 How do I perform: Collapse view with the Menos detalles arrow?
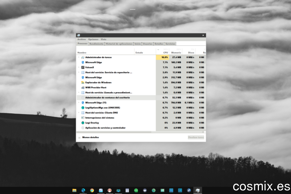point(79,138)
